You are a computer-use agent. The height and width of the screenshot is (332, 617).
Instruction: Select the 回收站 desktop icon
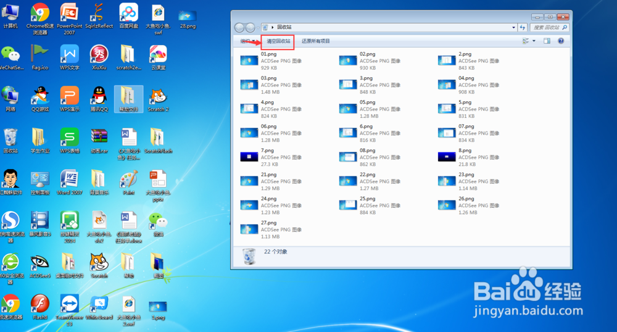click(10, 141)
